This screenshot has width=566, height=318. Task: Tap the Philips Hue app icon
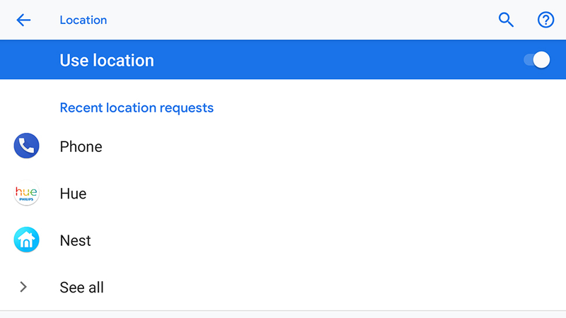[x=26, y=193]
